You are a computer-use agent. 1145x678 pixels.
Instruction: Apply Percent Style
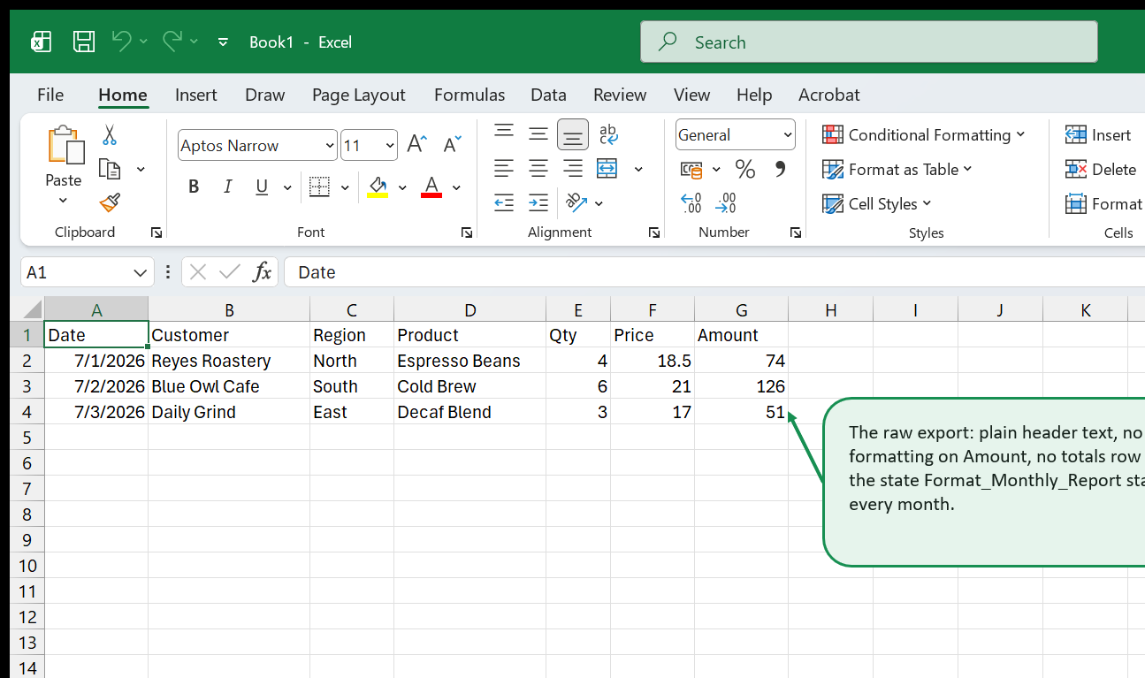coord(745,169)
